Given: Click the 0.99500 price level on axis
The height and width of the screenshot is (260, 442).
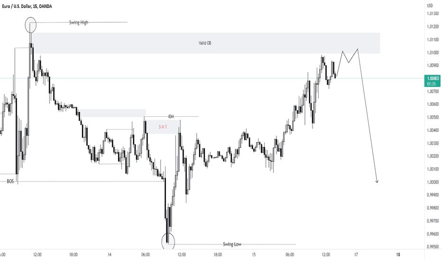Looking at the screenshot, I should tap(433, 246).
